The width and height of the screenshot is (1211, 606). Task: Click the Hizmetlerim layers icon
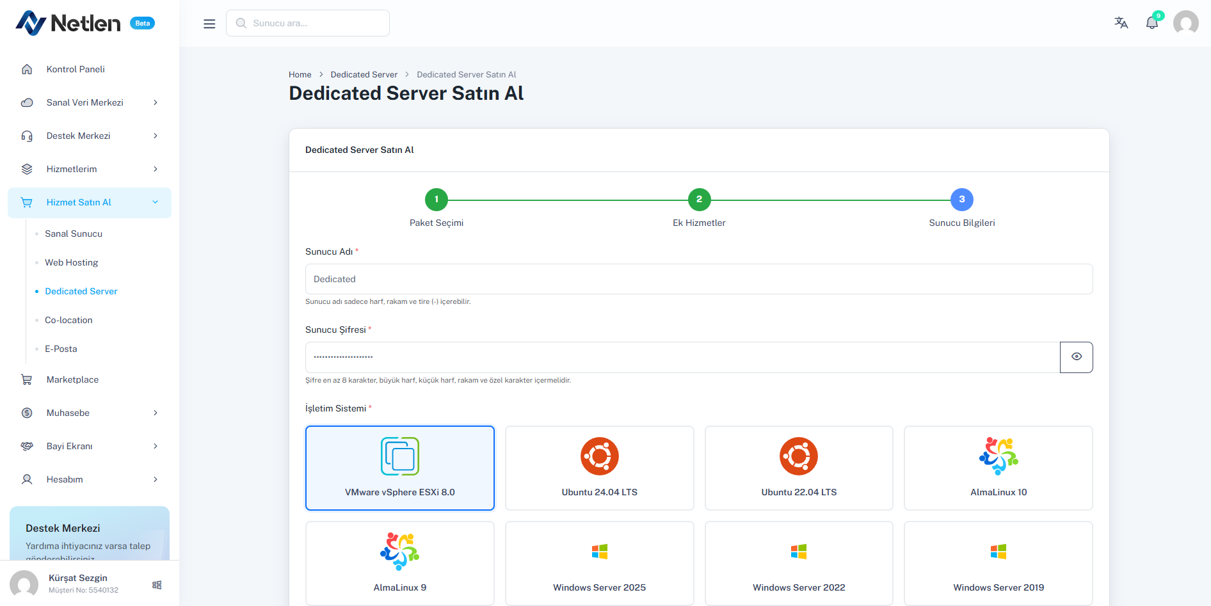pos(27,169)
